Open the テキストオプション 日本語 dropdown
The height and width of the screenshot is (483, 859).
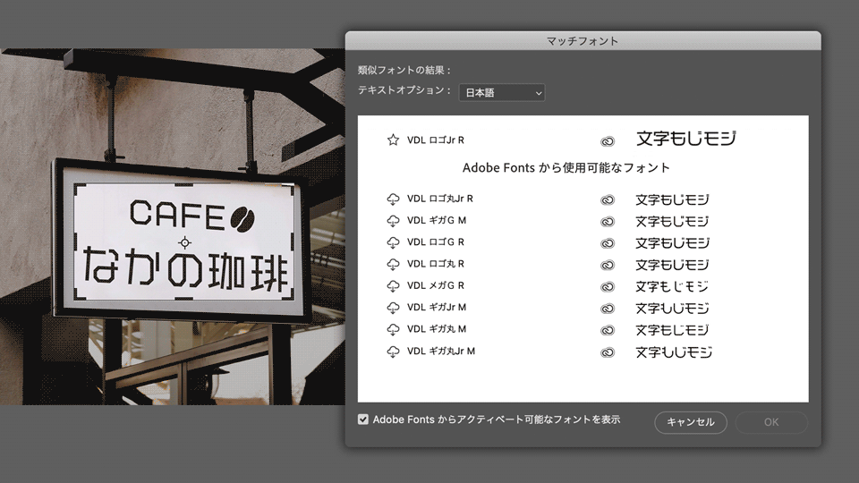click(x=501, y=92)
